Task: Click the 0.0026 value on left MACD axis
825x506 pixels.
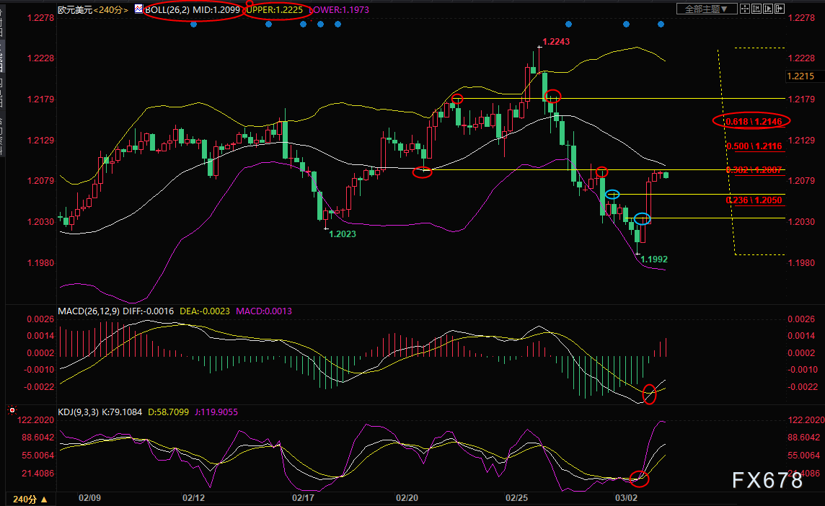Action: pyautogui.click(x=40, y=319)
